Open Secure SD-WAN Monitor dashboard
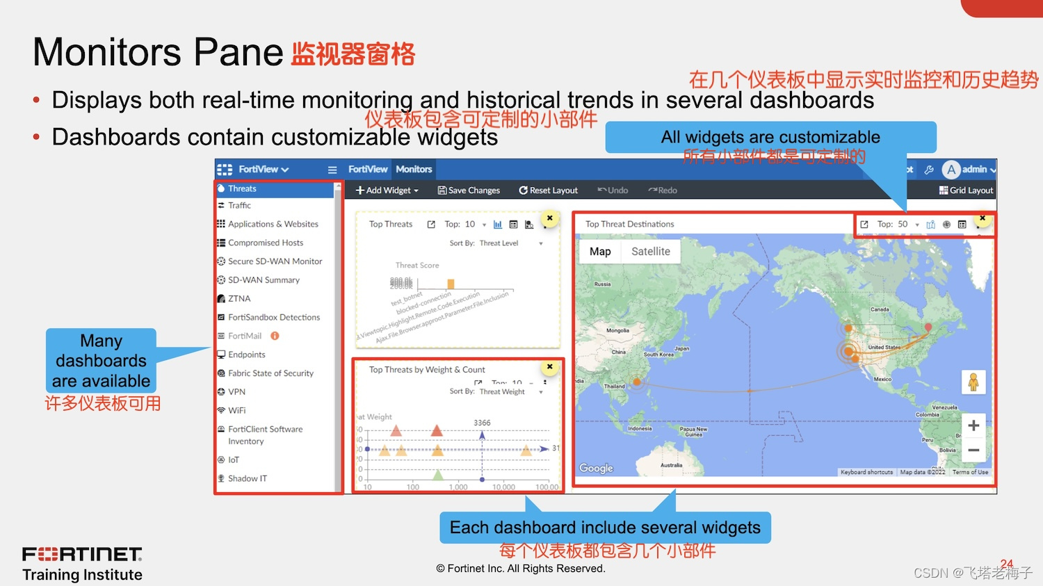 click(x=275, y=261)
